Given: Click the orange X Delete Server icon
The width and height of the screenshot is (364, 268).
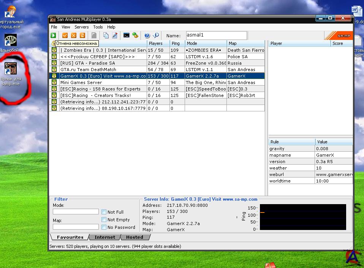Looking at the screenshot, I should point(74,35).
